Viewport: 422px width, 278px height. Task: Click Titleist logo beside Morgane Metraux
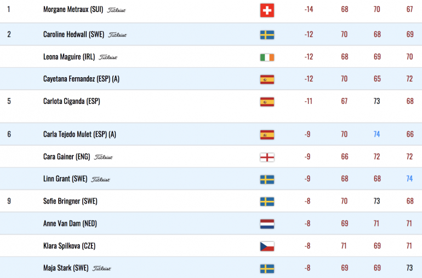[x=116, y=10]
